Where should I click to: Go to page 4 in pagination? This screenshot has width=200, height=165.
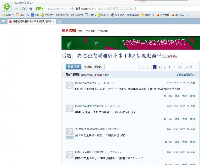(169, 67)
